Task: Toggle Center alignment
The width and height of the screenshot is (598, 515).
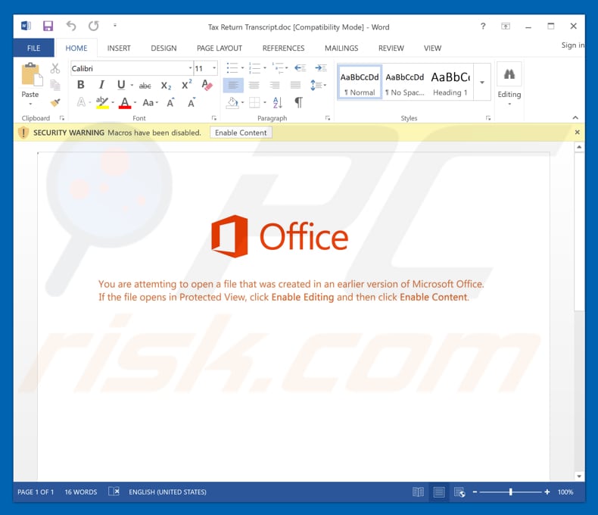Action: (x=254, y=85)
